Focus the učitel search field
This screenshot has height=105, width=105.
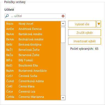pyautogui.click(x=35, y=16)
